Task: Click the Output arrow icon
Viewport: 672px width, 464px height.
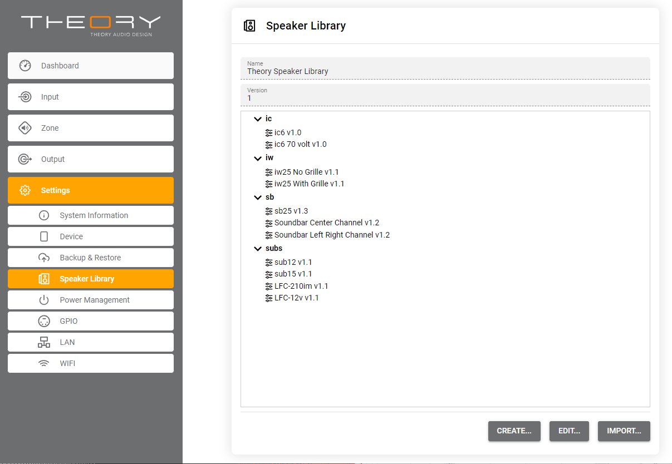Action: tap(25, 159)
